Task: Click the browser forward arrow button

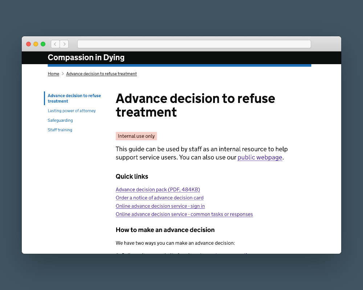Action: click(x=64, y=44)
